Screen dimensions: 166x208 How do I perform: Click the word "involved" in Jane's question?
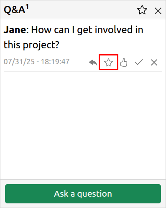pyautogui.click(x=113, y=30)
